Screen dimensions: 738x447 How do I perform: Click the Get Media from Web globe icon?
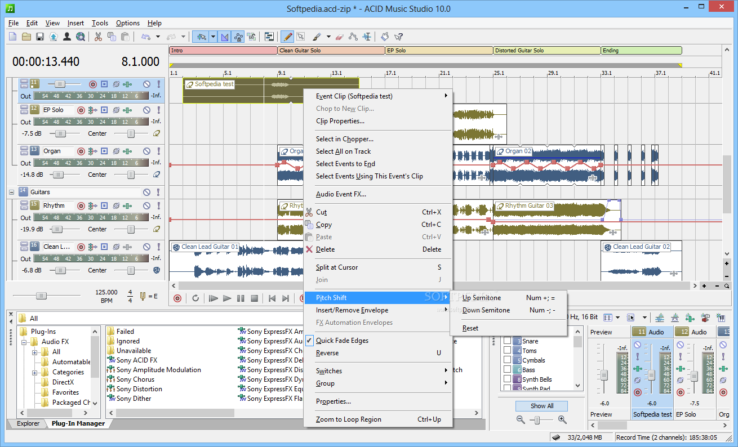tap(81, 37)
